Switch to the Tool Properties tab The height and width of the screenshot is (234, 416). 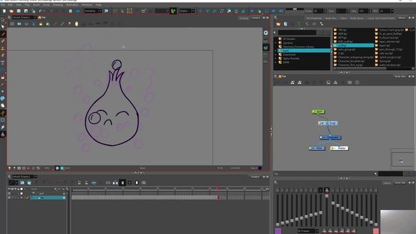pyautogui.click(x=314, y=18)
